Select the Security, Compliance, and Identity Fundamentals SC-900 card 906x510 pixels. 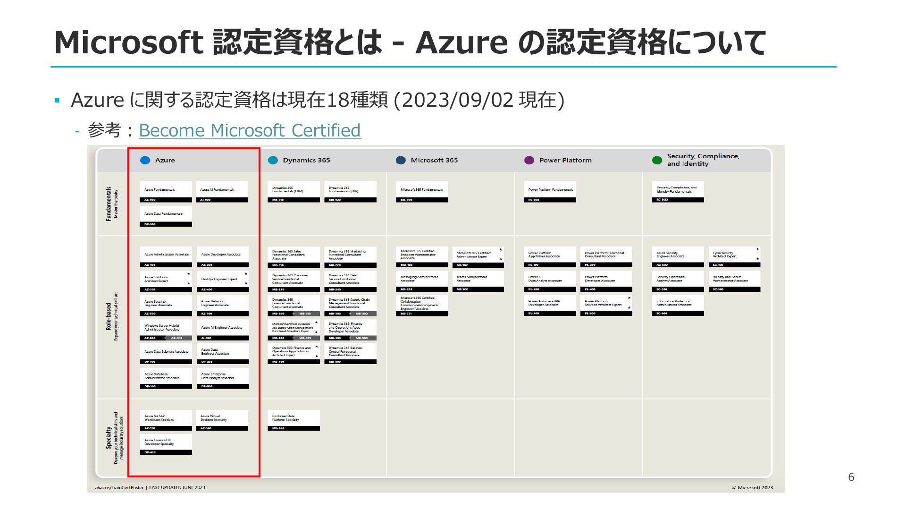(678, 192)
